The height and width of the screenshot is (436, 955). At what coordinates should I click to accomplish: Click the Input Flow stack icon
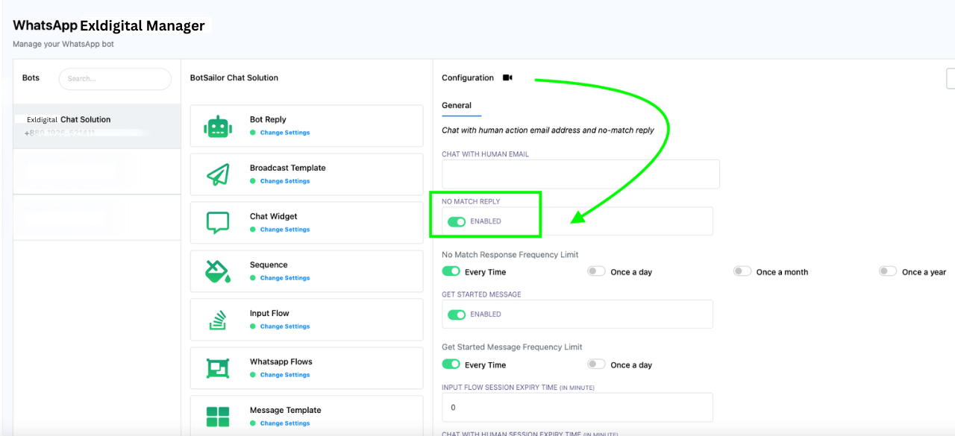(x=218, y=320)
